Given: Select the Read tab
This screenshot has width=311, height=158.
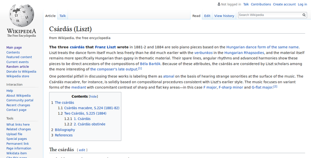Looking at the screenshot, I should point(196,16).
